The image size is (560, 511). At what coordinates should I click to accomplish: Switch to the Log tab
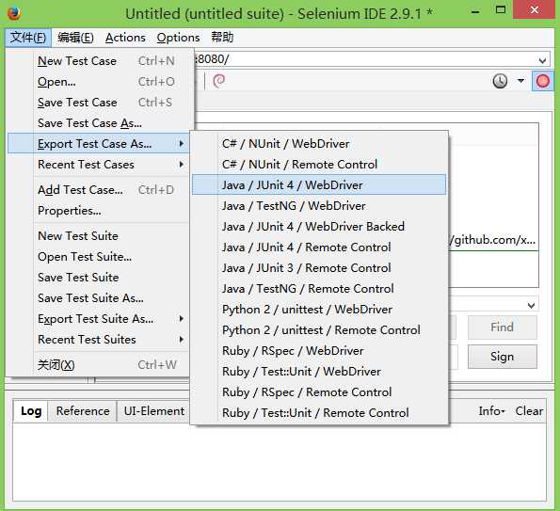point(31,411)
